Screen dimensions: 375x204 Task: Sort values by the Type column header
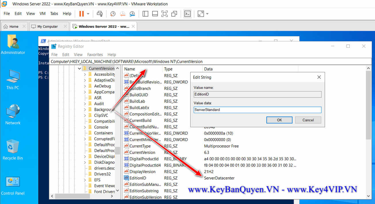click(x=182, y=69)
